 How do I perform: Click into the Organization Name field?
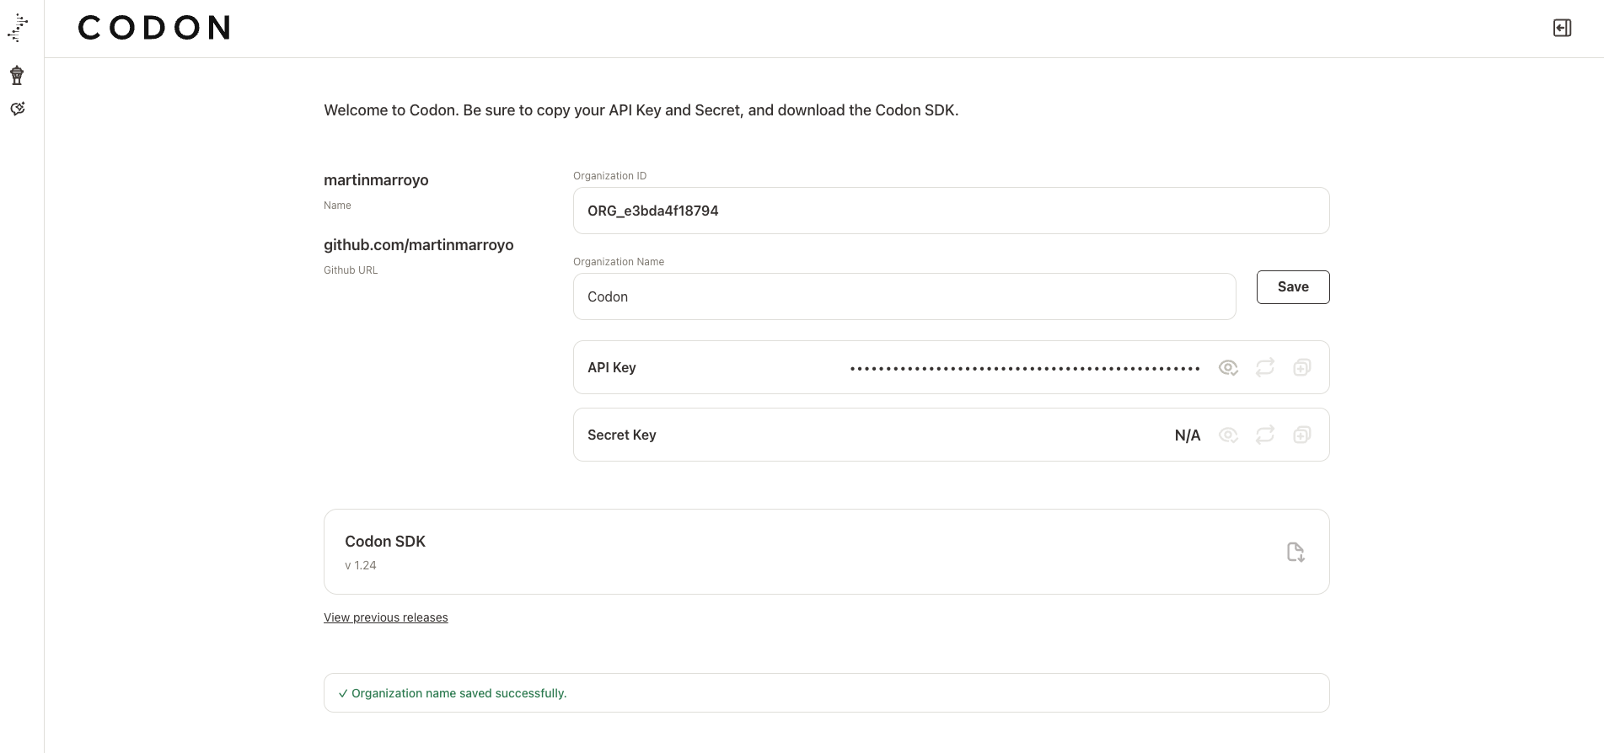pyautogui.click(x=904, y=296)
